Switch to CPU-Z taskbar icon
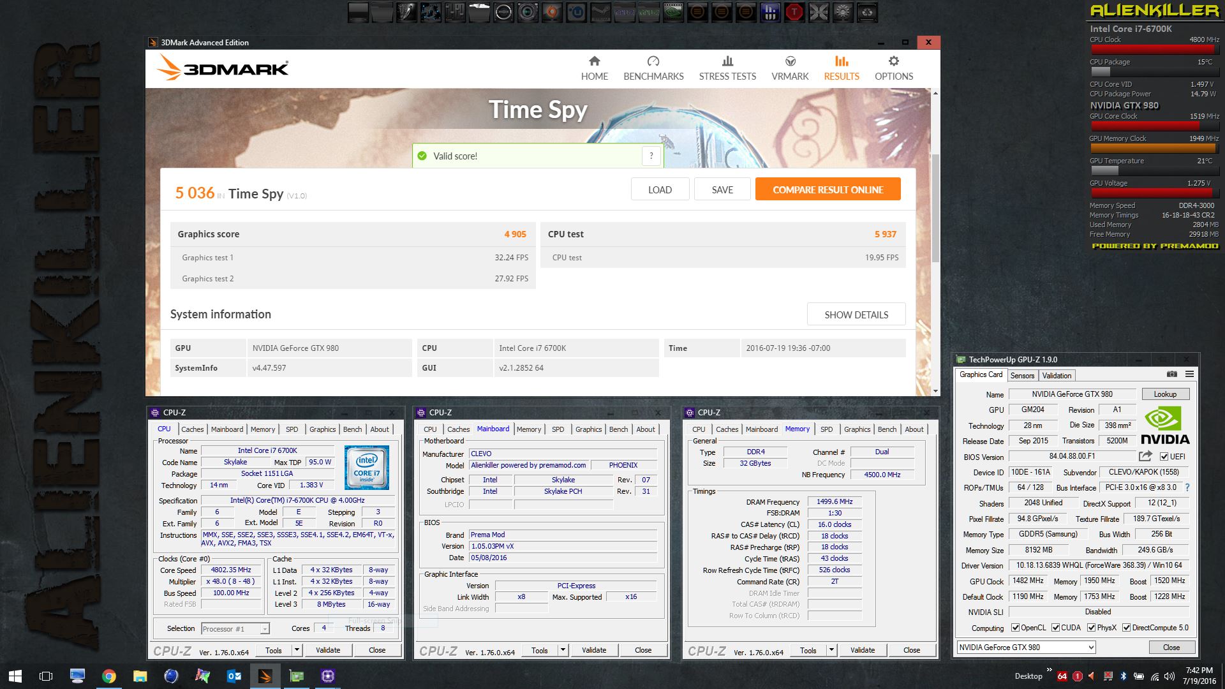1225x689 pixels. [327, 676]
